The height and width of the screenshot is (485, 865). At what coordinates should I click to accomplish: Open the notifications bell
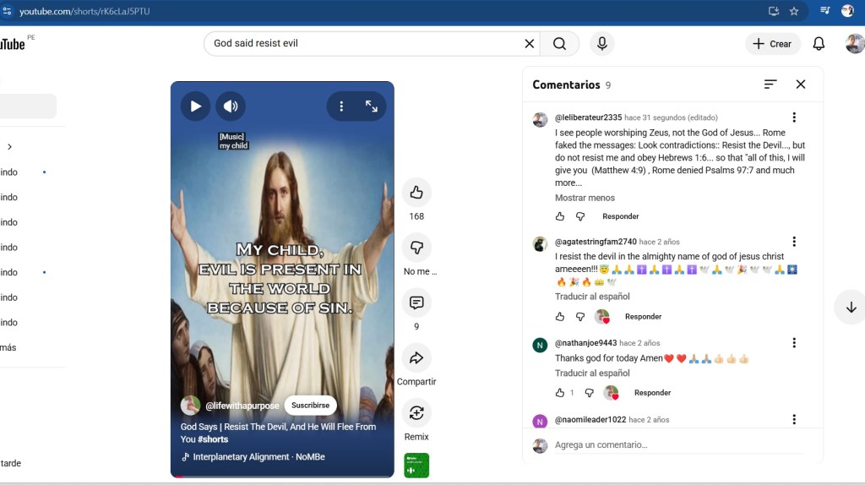[819, 44]
